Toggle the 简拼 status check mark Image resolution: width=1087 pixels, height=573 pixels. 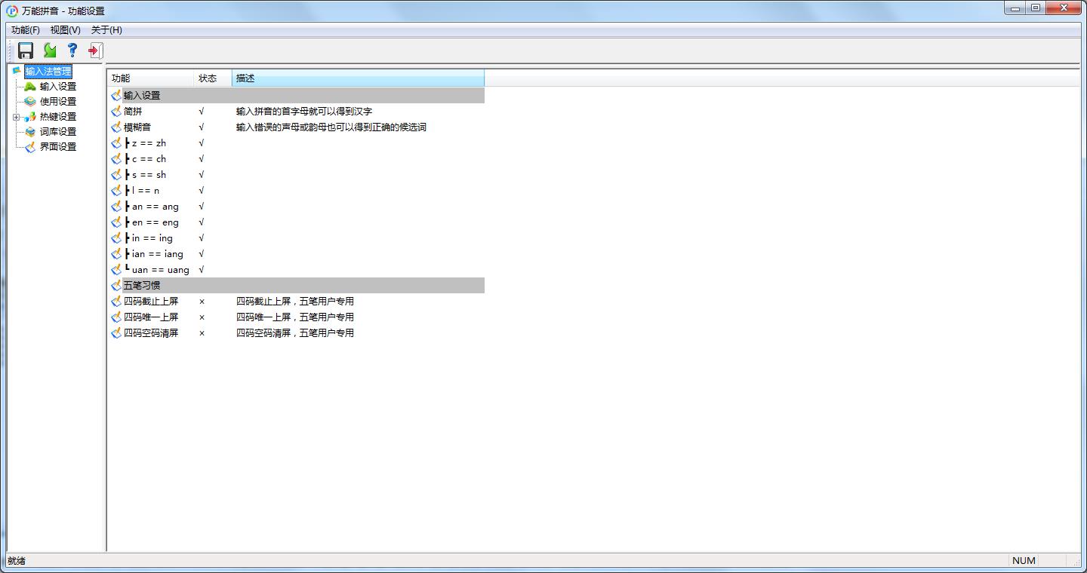pyautogui.click(x=202, y=111)
